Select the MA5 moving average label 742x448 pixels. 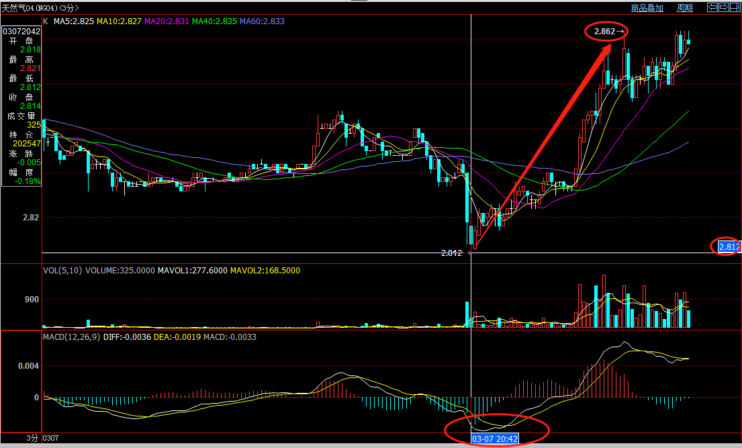click(74, 21)
